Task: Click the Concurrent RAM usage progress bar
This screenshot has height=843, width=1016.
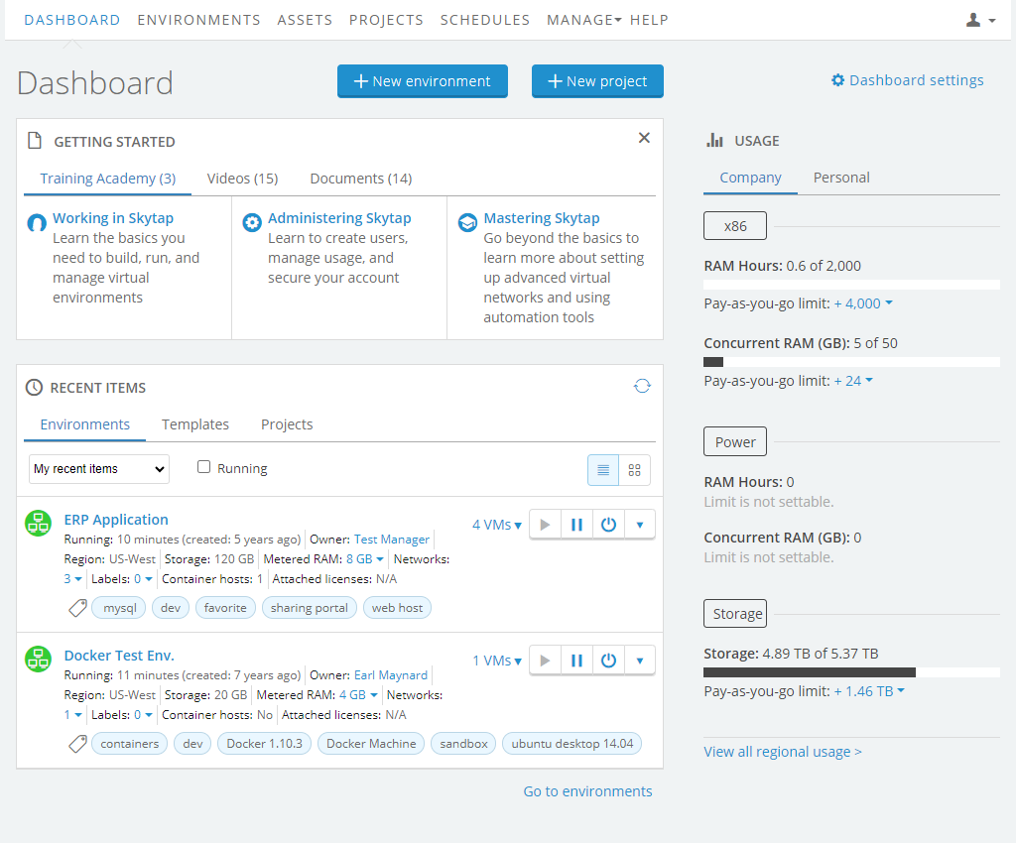Action: pos(851,362)
